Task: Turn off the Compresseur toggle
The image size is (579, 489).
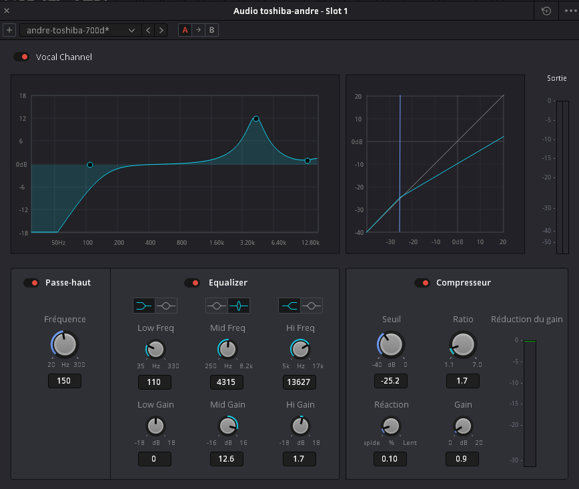Action: (x=422, y=283)
